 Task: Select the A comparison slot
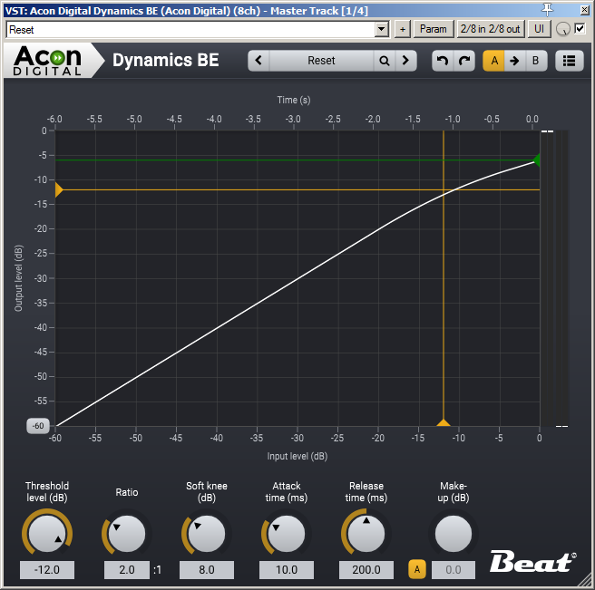point(493,61)
